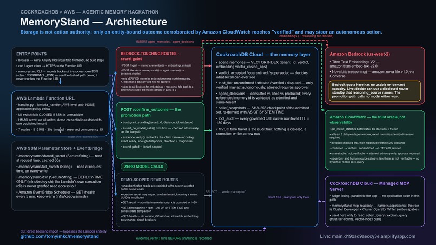Click "kill switch fails CLOSED if SSM is unreadable"
The height and width of the screenshot is (245, 436).
[49, 115]
